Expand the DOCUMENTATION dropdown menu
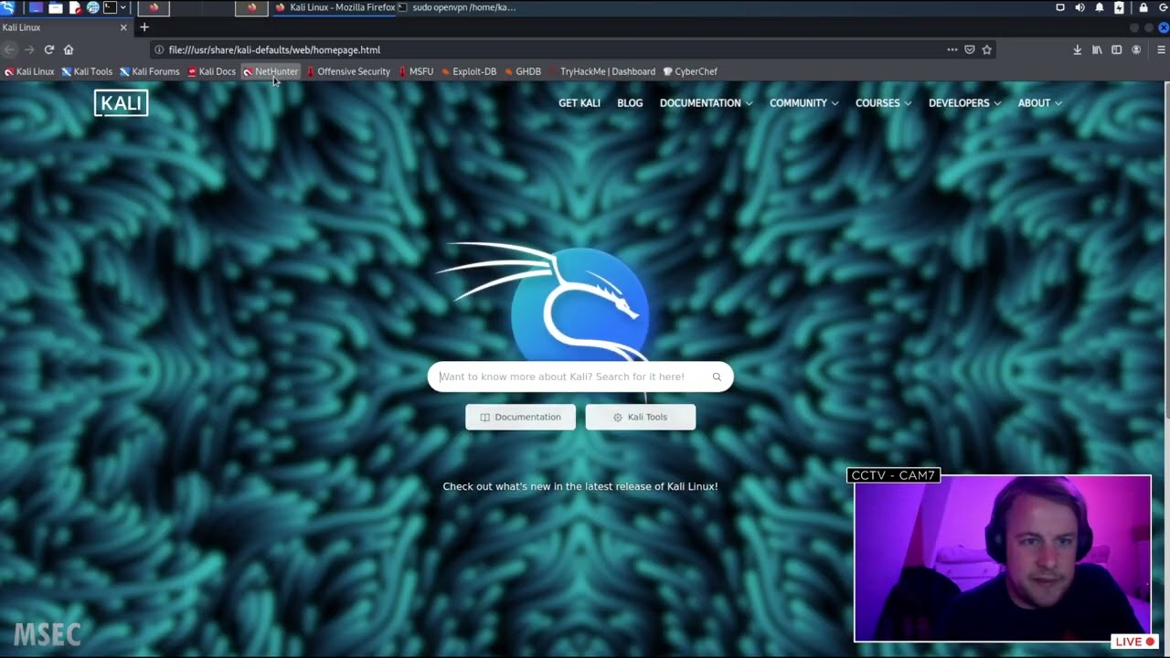 click(706, 103)
